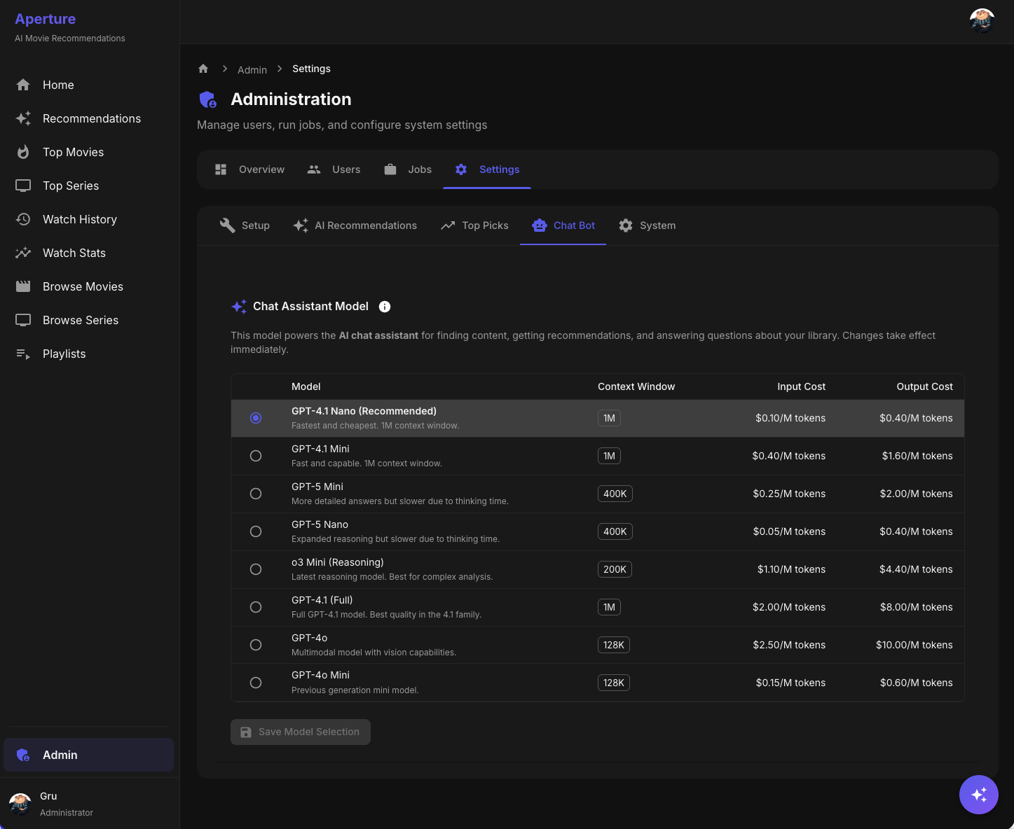This screenshot has width=1014, height=829.
Task: Click the Browse Movies clapperboard icon
Action: (x=23, y=286)
